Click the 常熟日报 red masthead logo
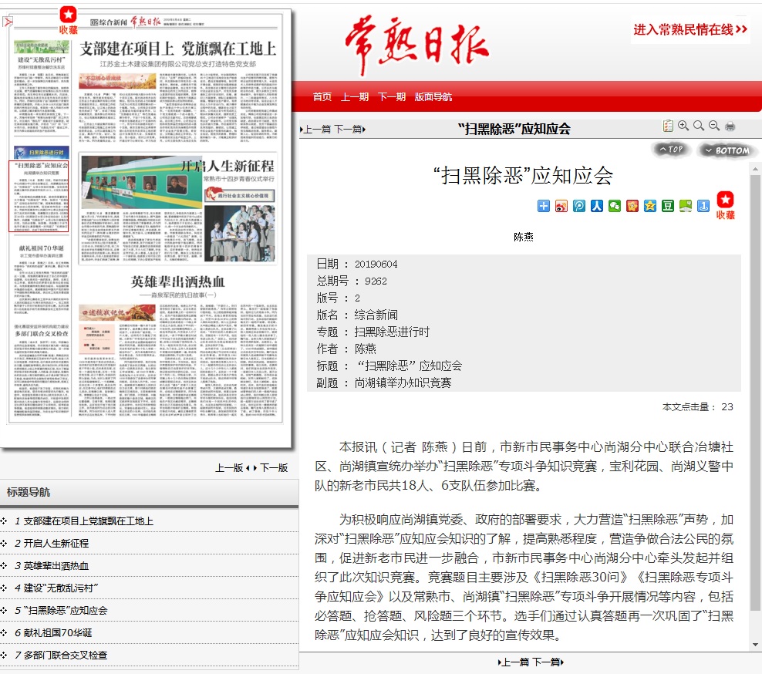Viewport: 762px width, 674px height. click(416, 45)
